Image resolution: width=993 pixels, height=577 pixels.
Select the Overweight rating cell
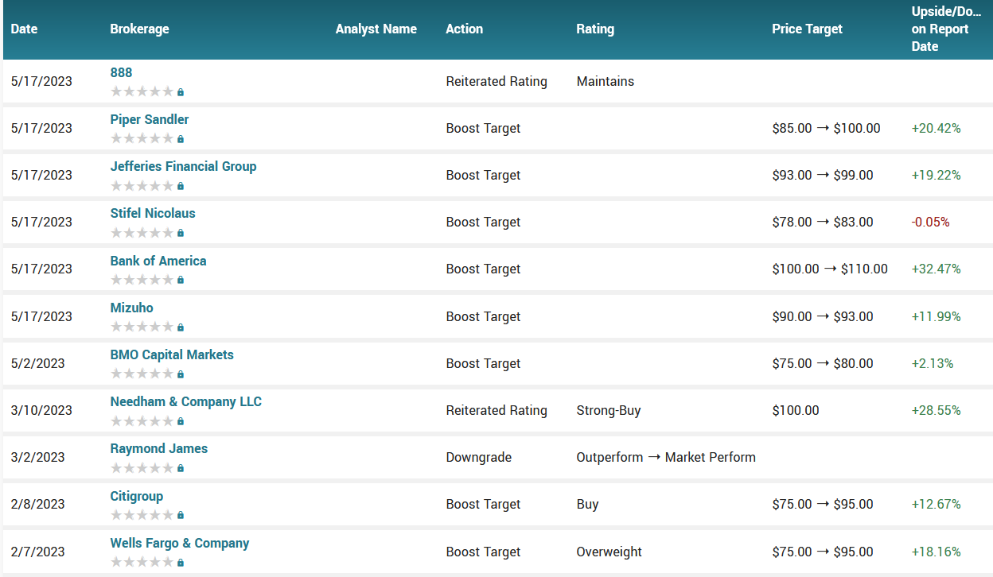[609, 552]
